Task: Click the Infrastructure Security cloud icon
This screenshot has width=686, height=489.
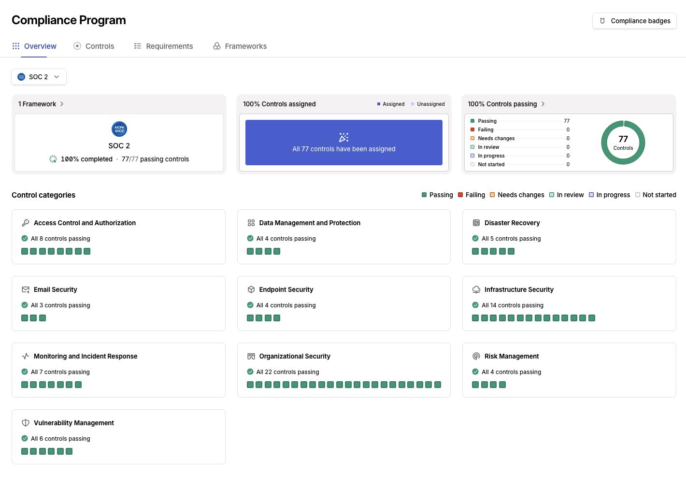Action: [x=476, y=289]
